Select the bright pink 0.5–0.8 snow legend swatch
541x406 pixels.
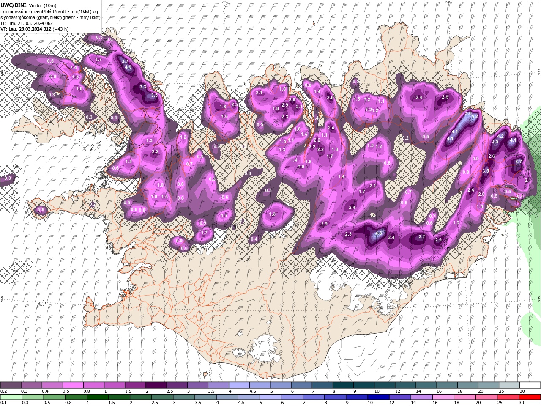pos(73,385)
